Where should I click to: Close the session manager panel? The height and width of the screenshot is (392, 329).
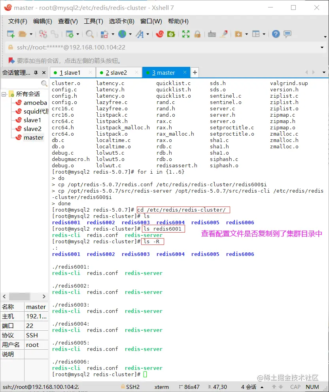pos(44,73)
